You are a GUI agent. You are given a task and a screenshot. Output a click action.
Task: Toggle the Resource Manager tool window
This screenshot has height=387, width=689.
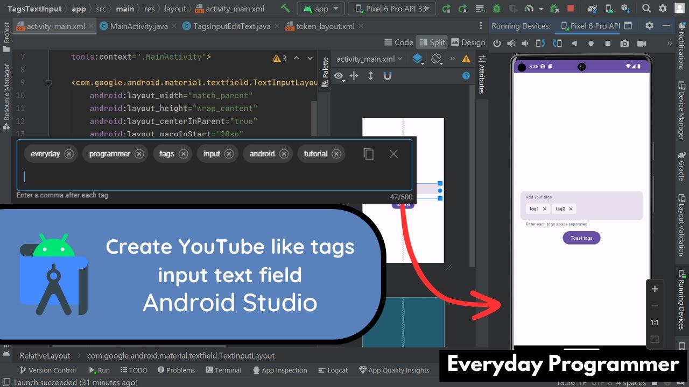[x=6, y=97]
